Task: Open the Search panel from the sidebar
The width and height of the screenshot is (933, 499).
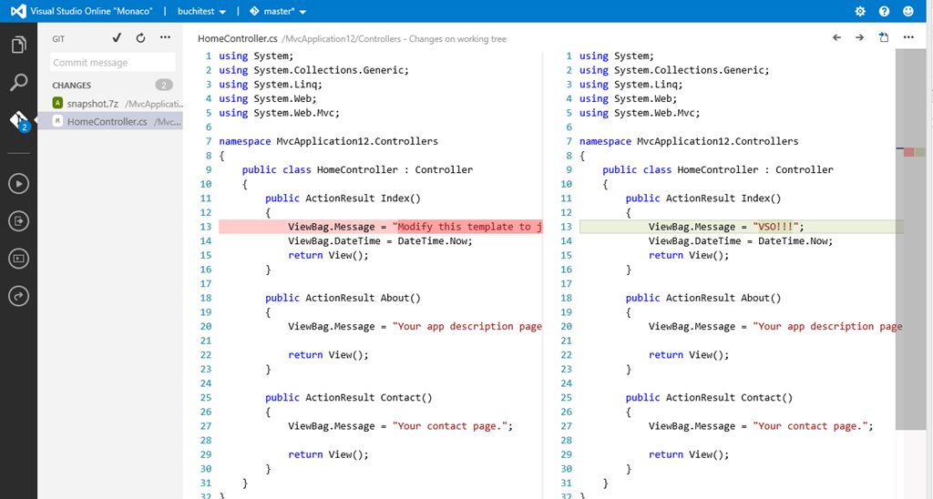Action: point(18,83)
